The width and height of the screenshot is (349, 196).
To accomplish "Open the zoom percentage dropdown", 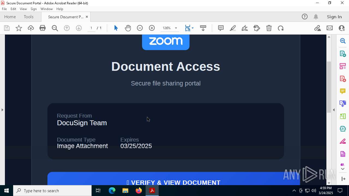I will coord(176,28).
